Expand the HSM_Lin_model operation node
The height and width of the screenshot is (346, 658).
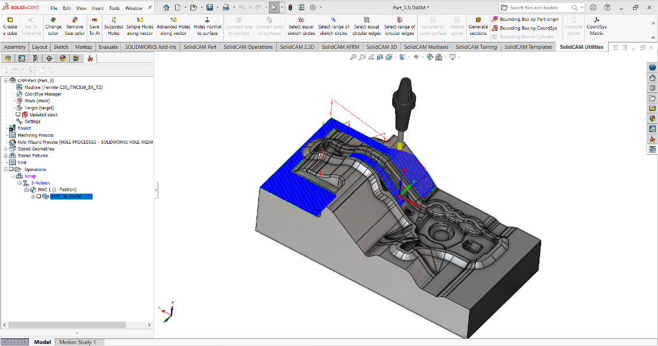point(33,197)
